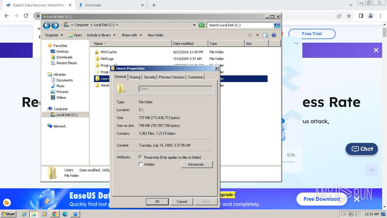Switch to Sharing tab

(135, 77)
